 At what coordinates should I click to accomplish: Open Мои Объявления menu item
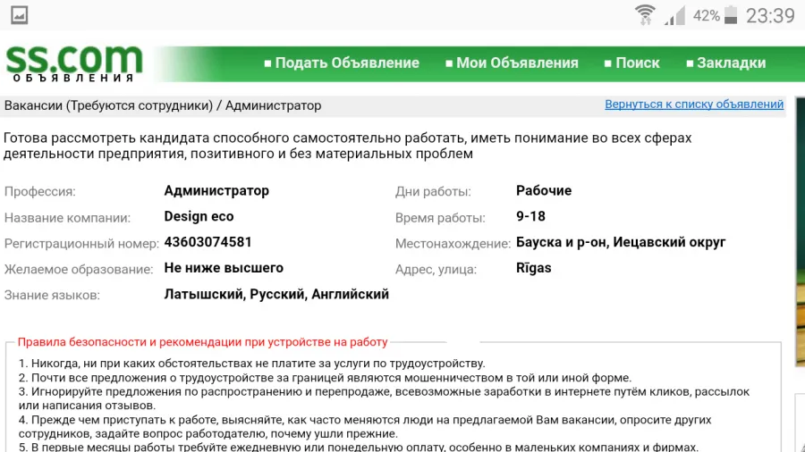point(512,63)
